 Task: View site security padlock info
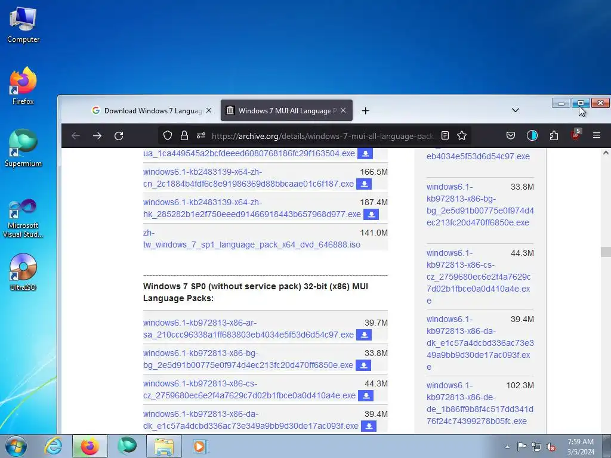184,135
